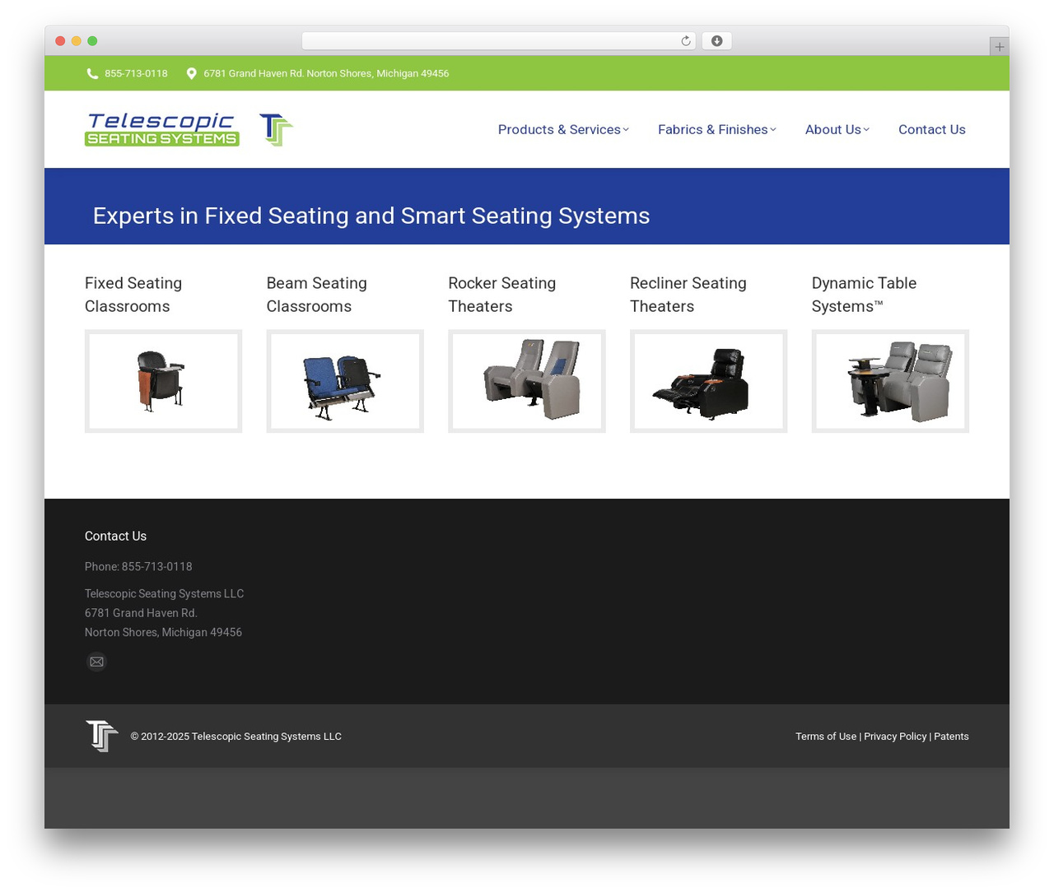
Task: Click the black recliner thumbnail
Action: coord(708,381)
